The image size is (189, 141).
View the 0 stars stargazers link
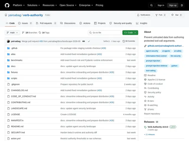point(149,101)
